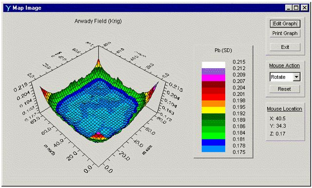The width and height of the screenshot is (312, 188).
Task: Click the Edit Graph button
Action: [x=285, y=24]
